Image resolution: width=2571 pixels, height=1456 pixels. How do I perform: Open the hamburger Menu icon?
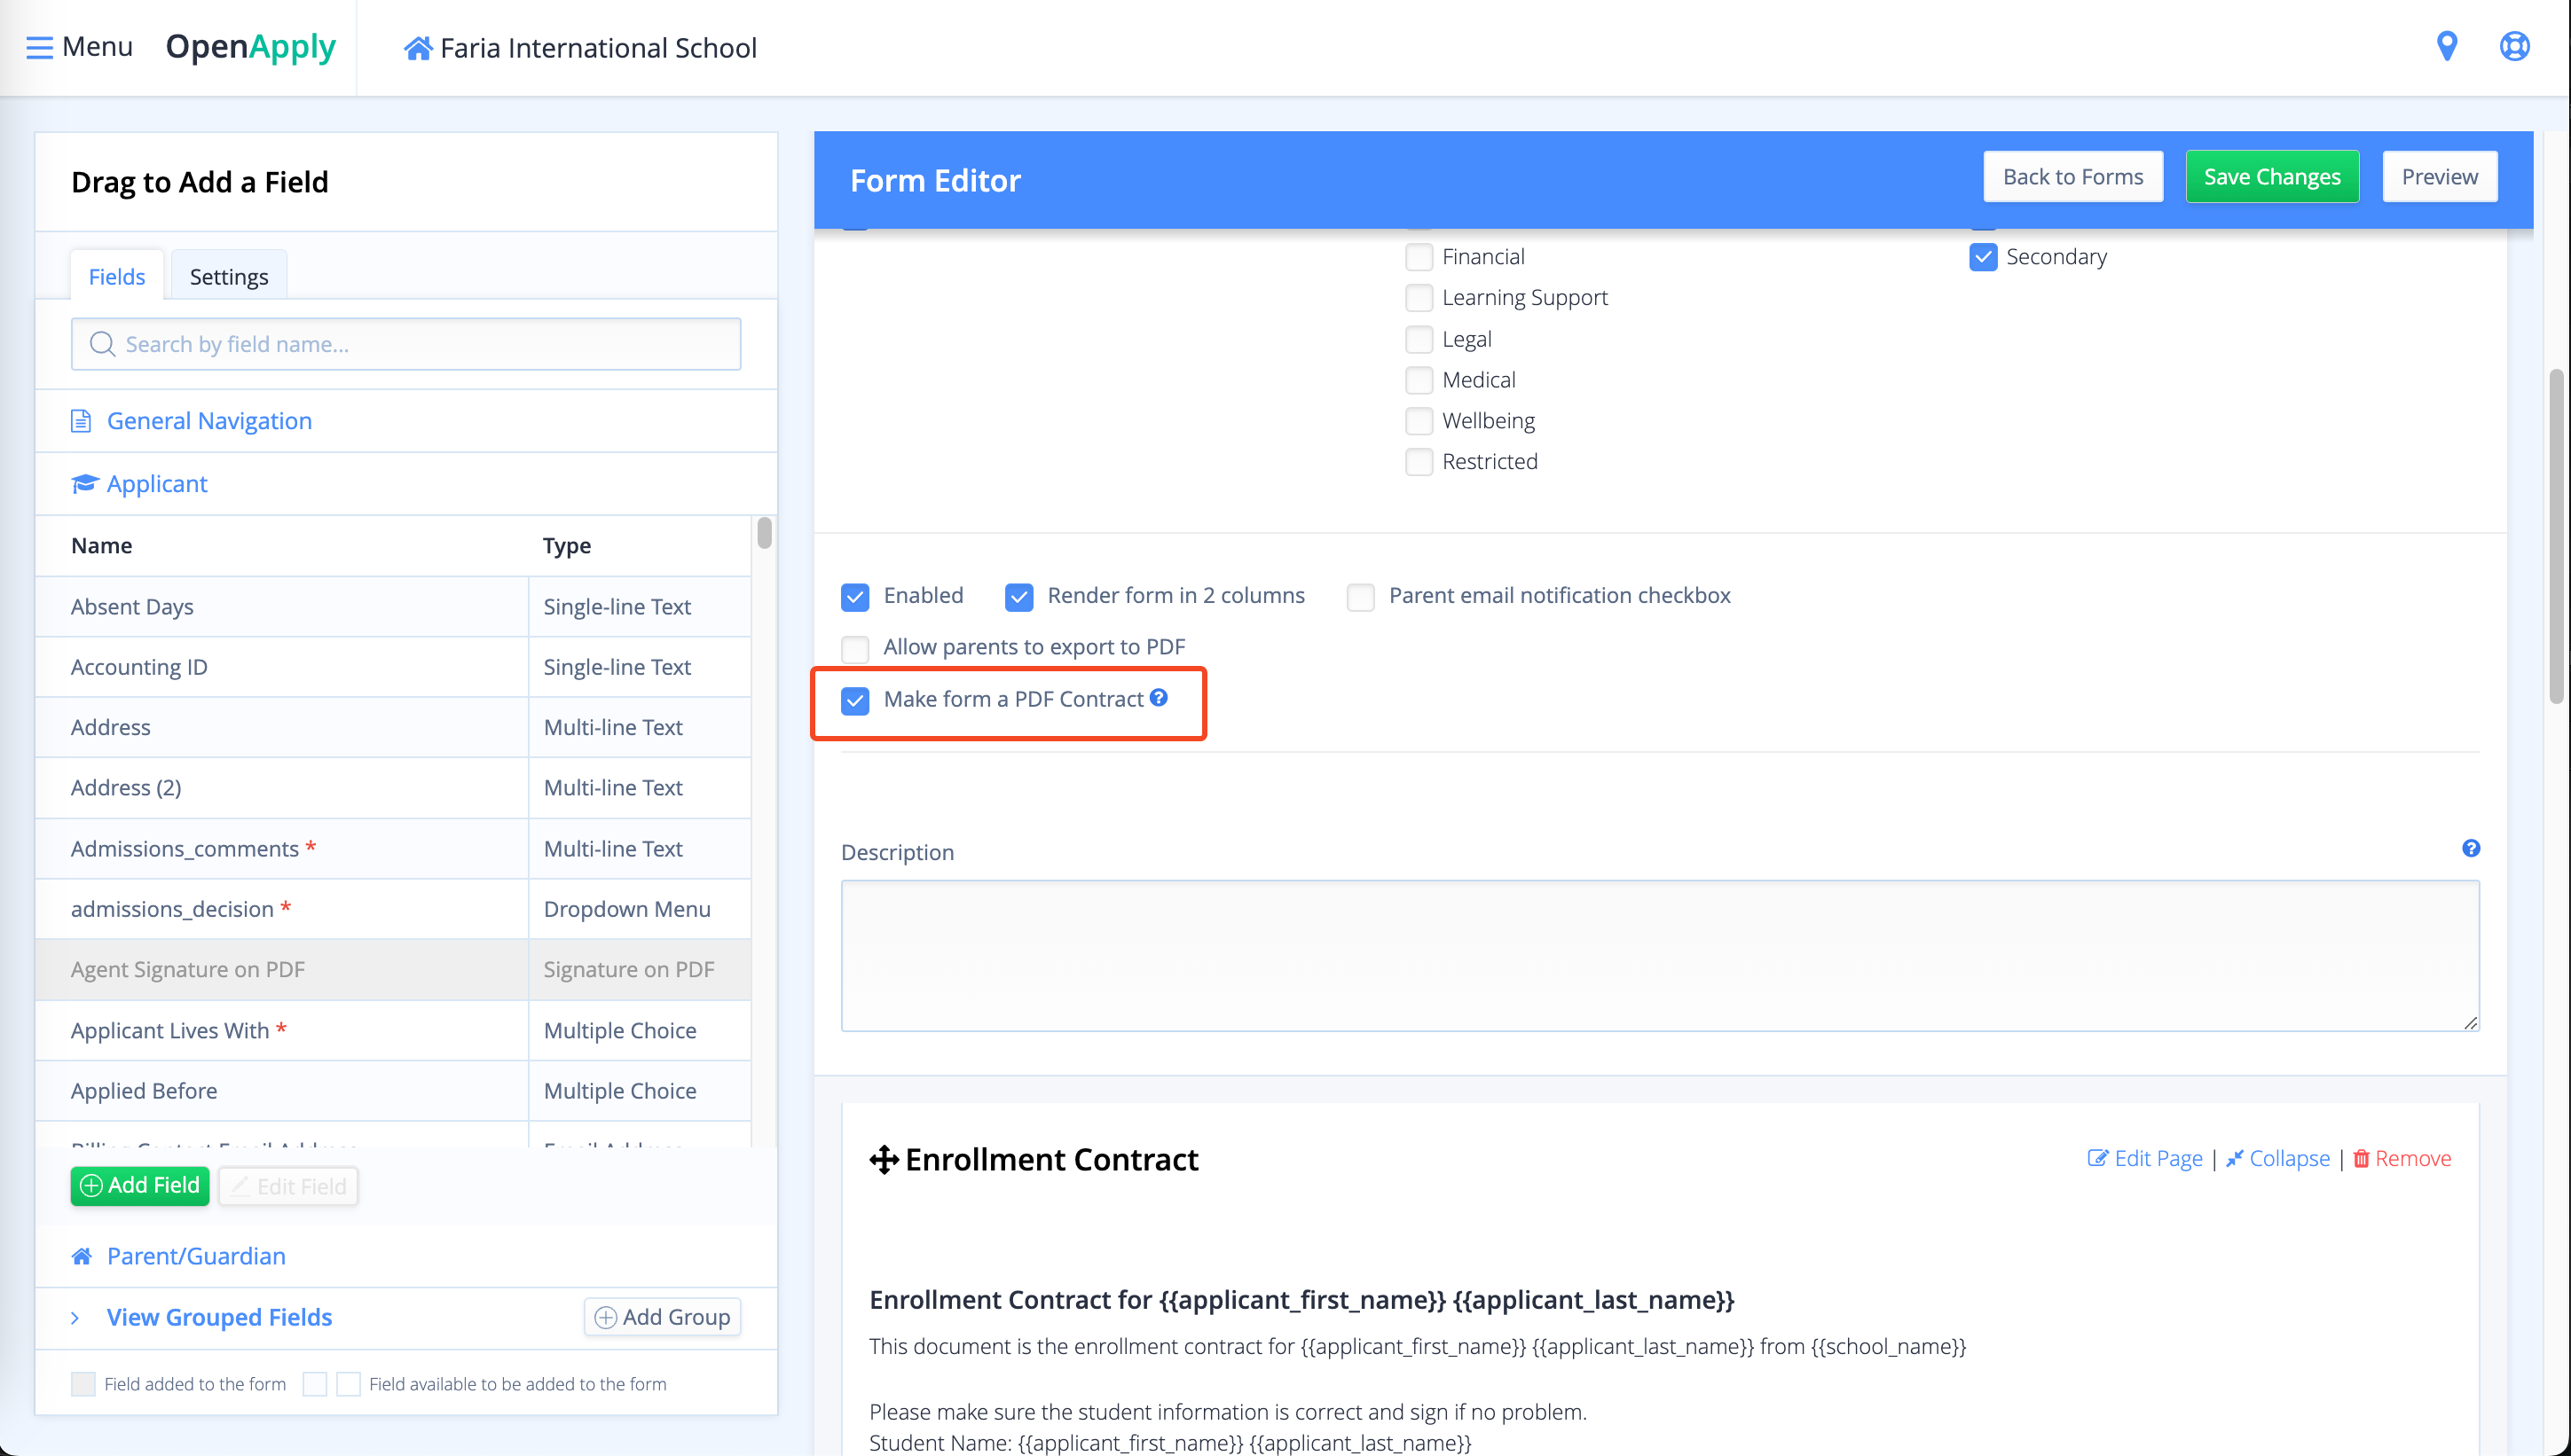pyautogui.click(x=40, y=47)
